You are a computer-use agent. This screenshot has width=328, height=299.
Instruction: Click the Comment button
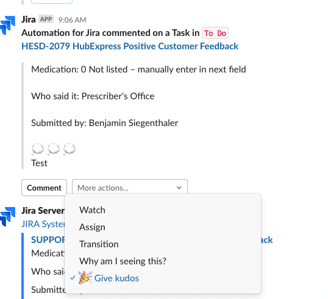click(x=44, y=188)
